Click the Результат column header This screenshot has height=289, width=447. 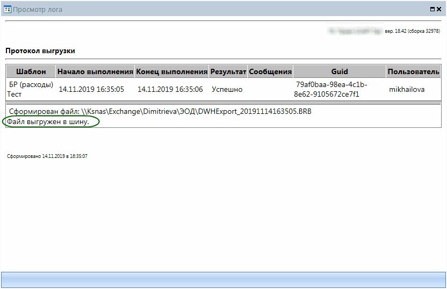pyautogui.click(x=228, y=71)
